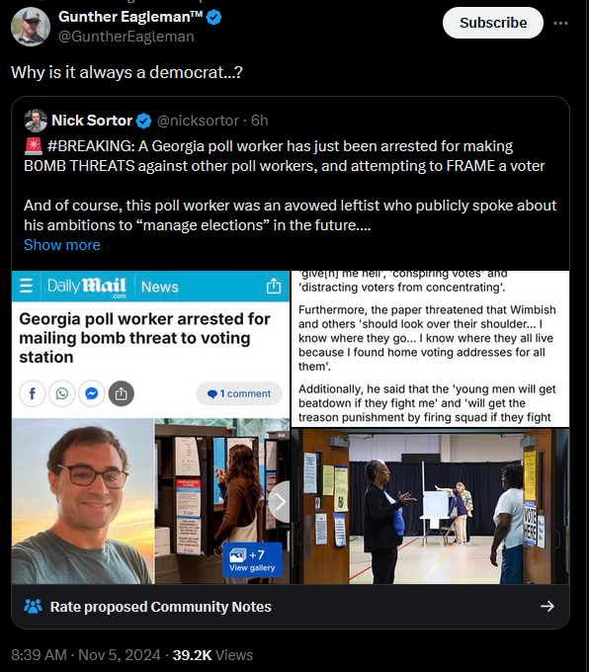This screenshot has height=672, width=589.
Task: Open the Daily Mail hamburger menu icon
Action: 26,286
